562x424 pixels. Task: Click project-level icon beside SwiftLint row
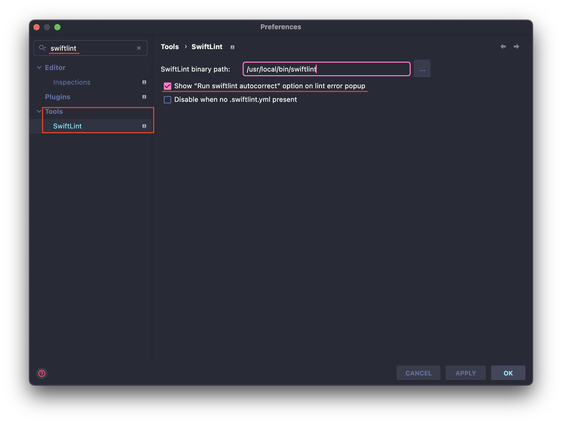(144, 126)
